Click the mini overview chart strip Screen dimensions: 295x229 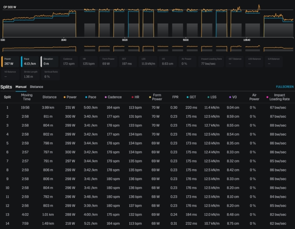click(x=147, y=49)
